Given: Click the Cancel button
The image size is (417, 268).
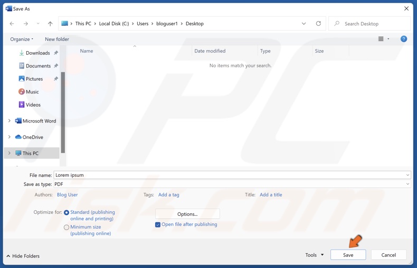Looking at the screenshot, I should (x=388, y=255).
